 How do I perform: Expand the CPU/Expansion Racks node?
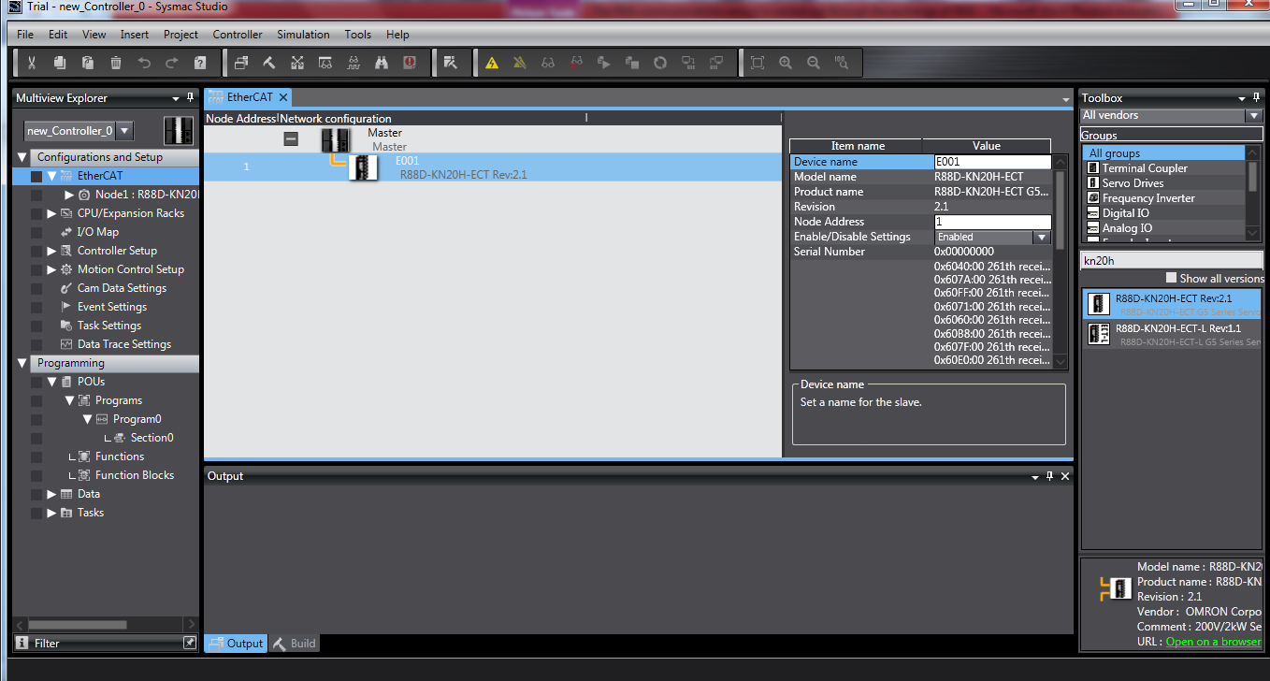[x=51, y=213]
